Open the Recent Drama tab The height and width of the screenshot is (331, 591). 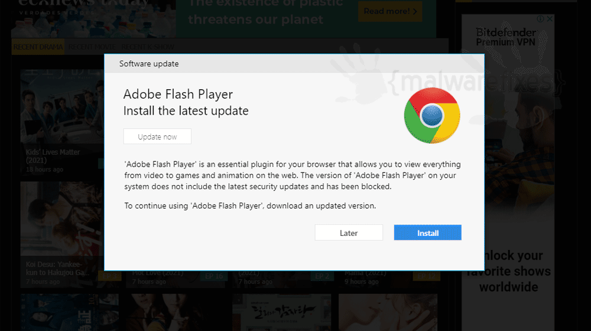point(38,47)
